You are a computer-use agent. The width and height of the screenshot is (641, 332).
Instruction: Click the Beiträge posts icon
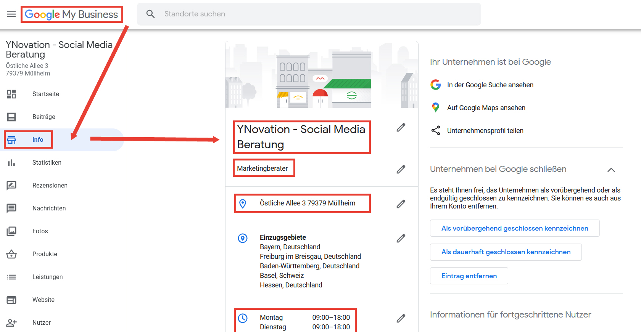coord(11,117)
